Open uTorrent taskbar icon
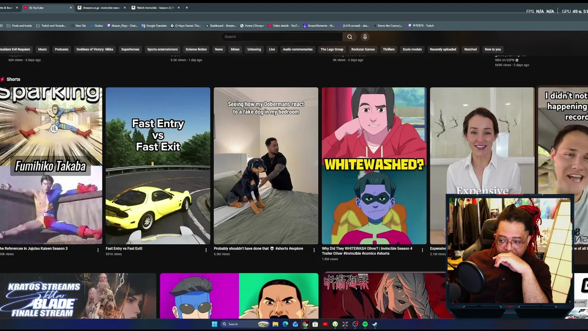 click(335, 324)
